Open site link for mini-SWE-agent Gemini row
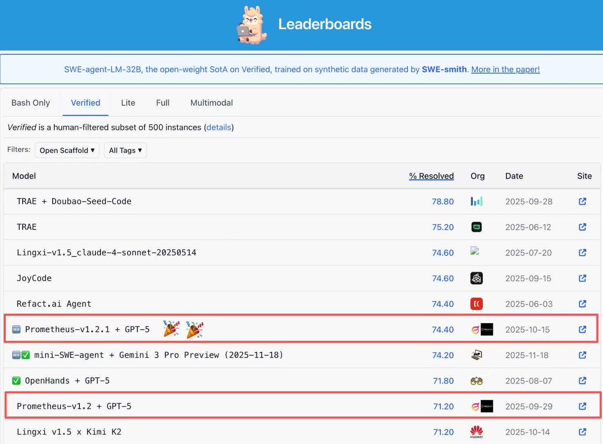This screenshot has width=603, height=444. (x=582, y=355)
